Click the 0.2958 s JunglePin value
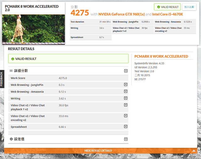 145,22
